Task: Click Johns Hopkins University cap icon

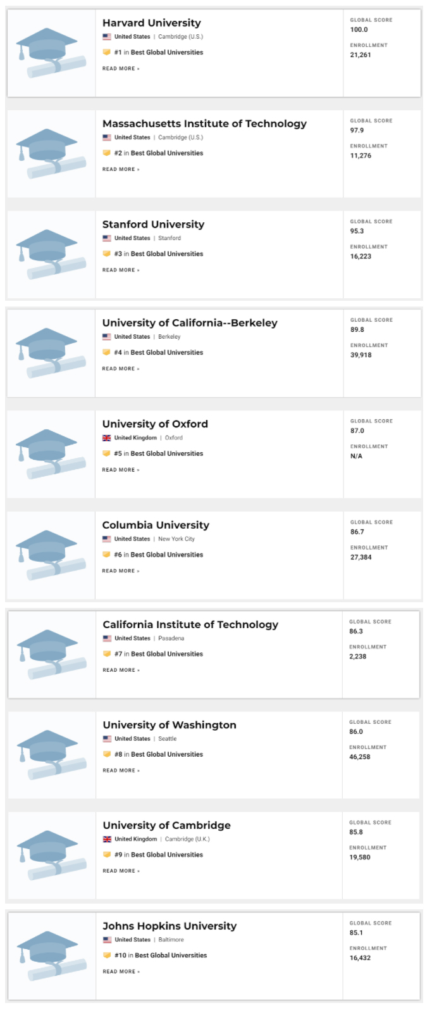Action: (x=51, y=956)
